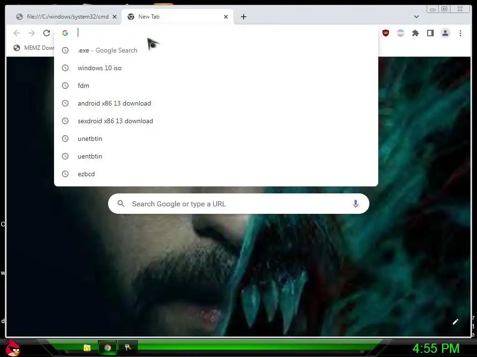This screenshot has width=477, height=357.
Task: Open the Customize page pencil button
Action: point(456,322)
